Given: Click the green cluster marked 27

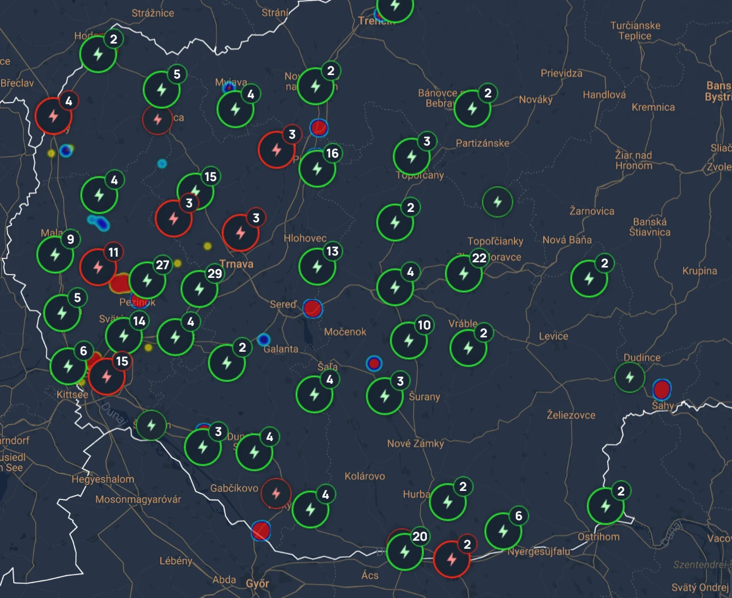Looking at the screenshot, I should coord(147,280).
